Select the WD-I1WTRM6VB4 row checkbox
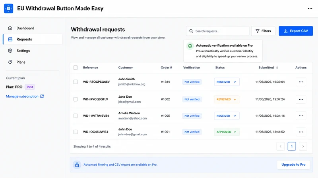 76,116
